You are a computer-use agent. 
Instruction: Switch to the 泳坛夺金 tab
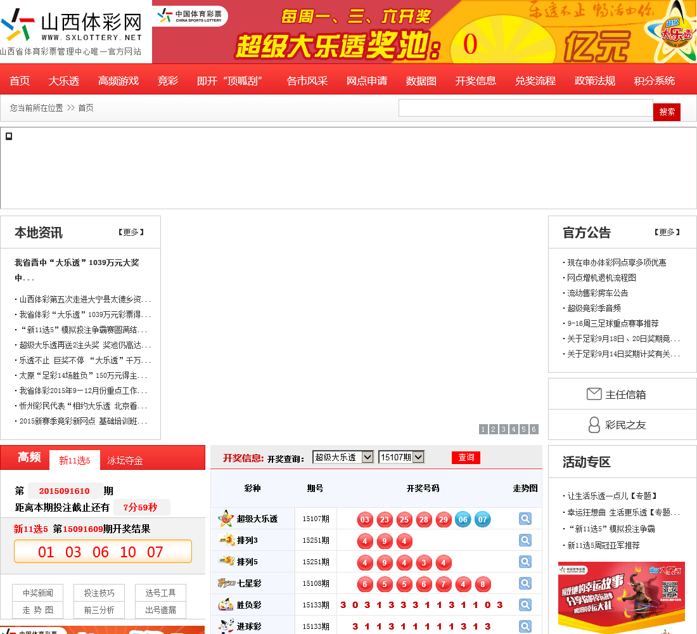[125, 460]
